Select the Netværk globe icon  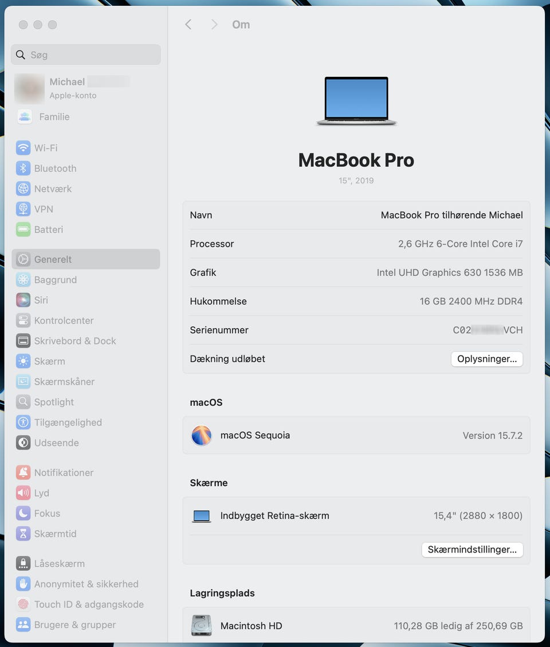pyautogui.click(x=23, y=189)
